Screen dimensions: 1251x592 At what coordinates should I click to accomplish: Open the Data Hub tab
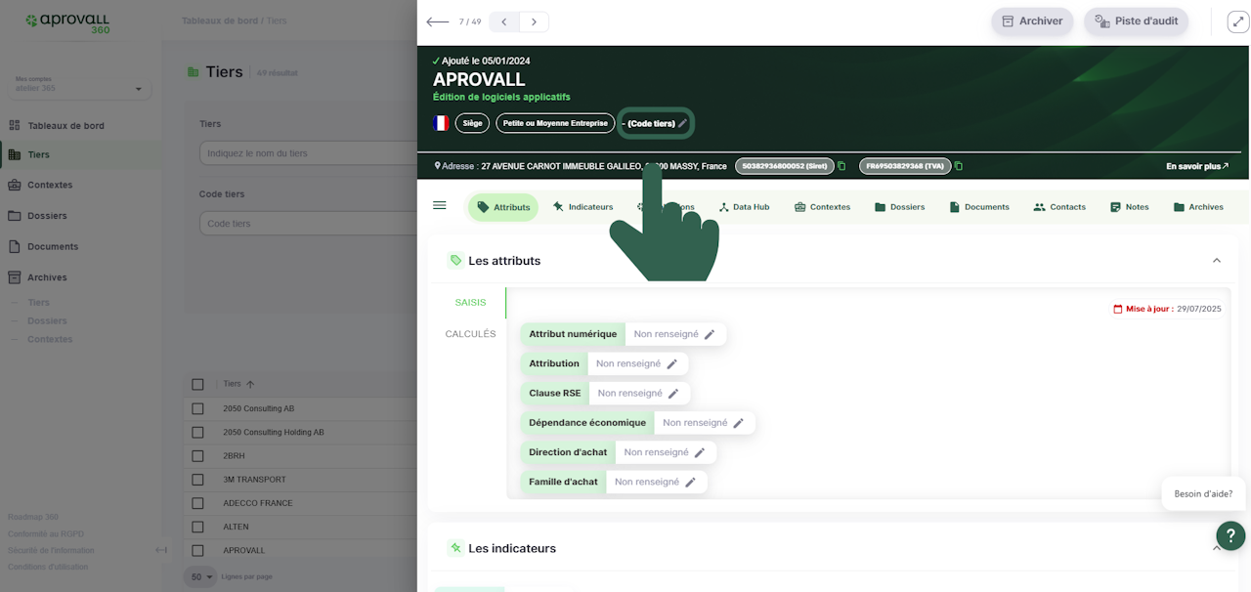coord(744,207)
